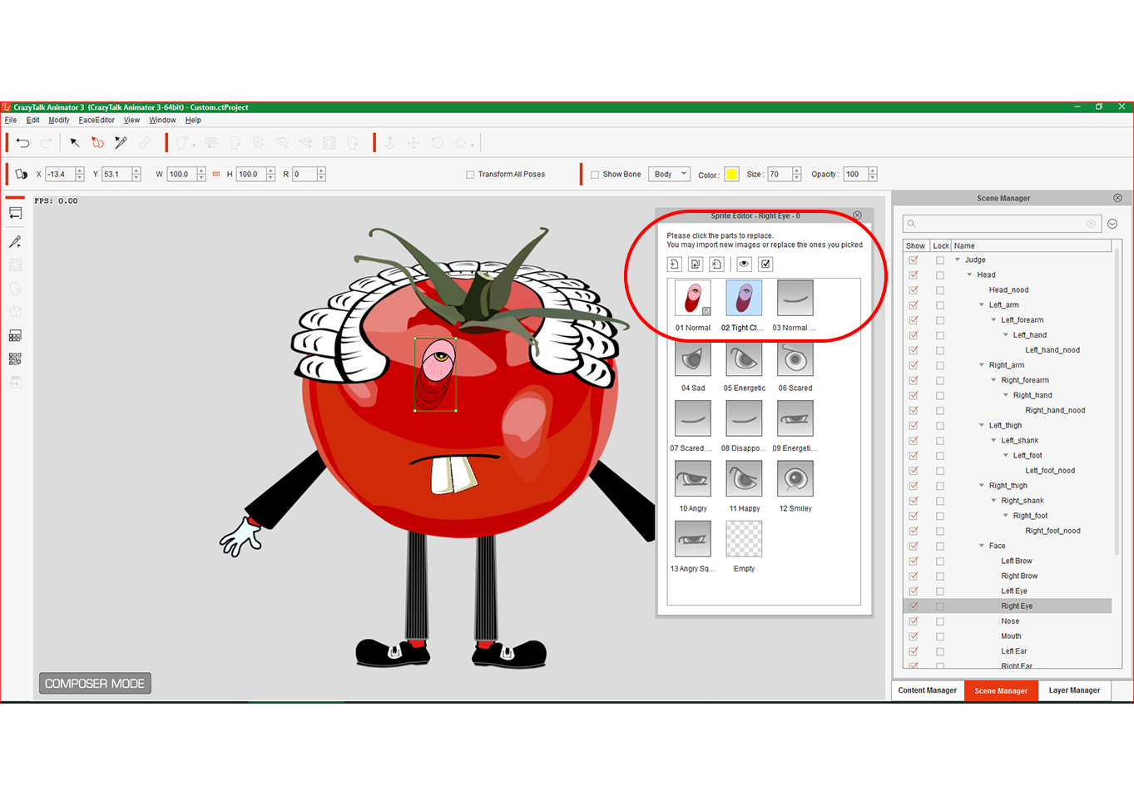Open the Window menu
The width and height of the screenshot is (1134, 806).
tap(162, 120)
